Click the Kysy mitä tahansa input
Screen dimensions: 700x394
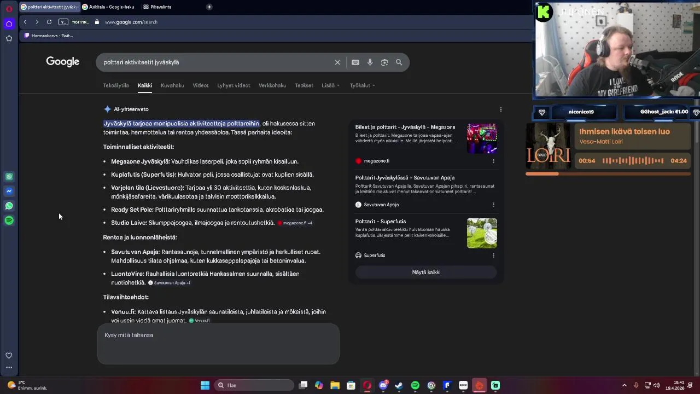(218, 344)
